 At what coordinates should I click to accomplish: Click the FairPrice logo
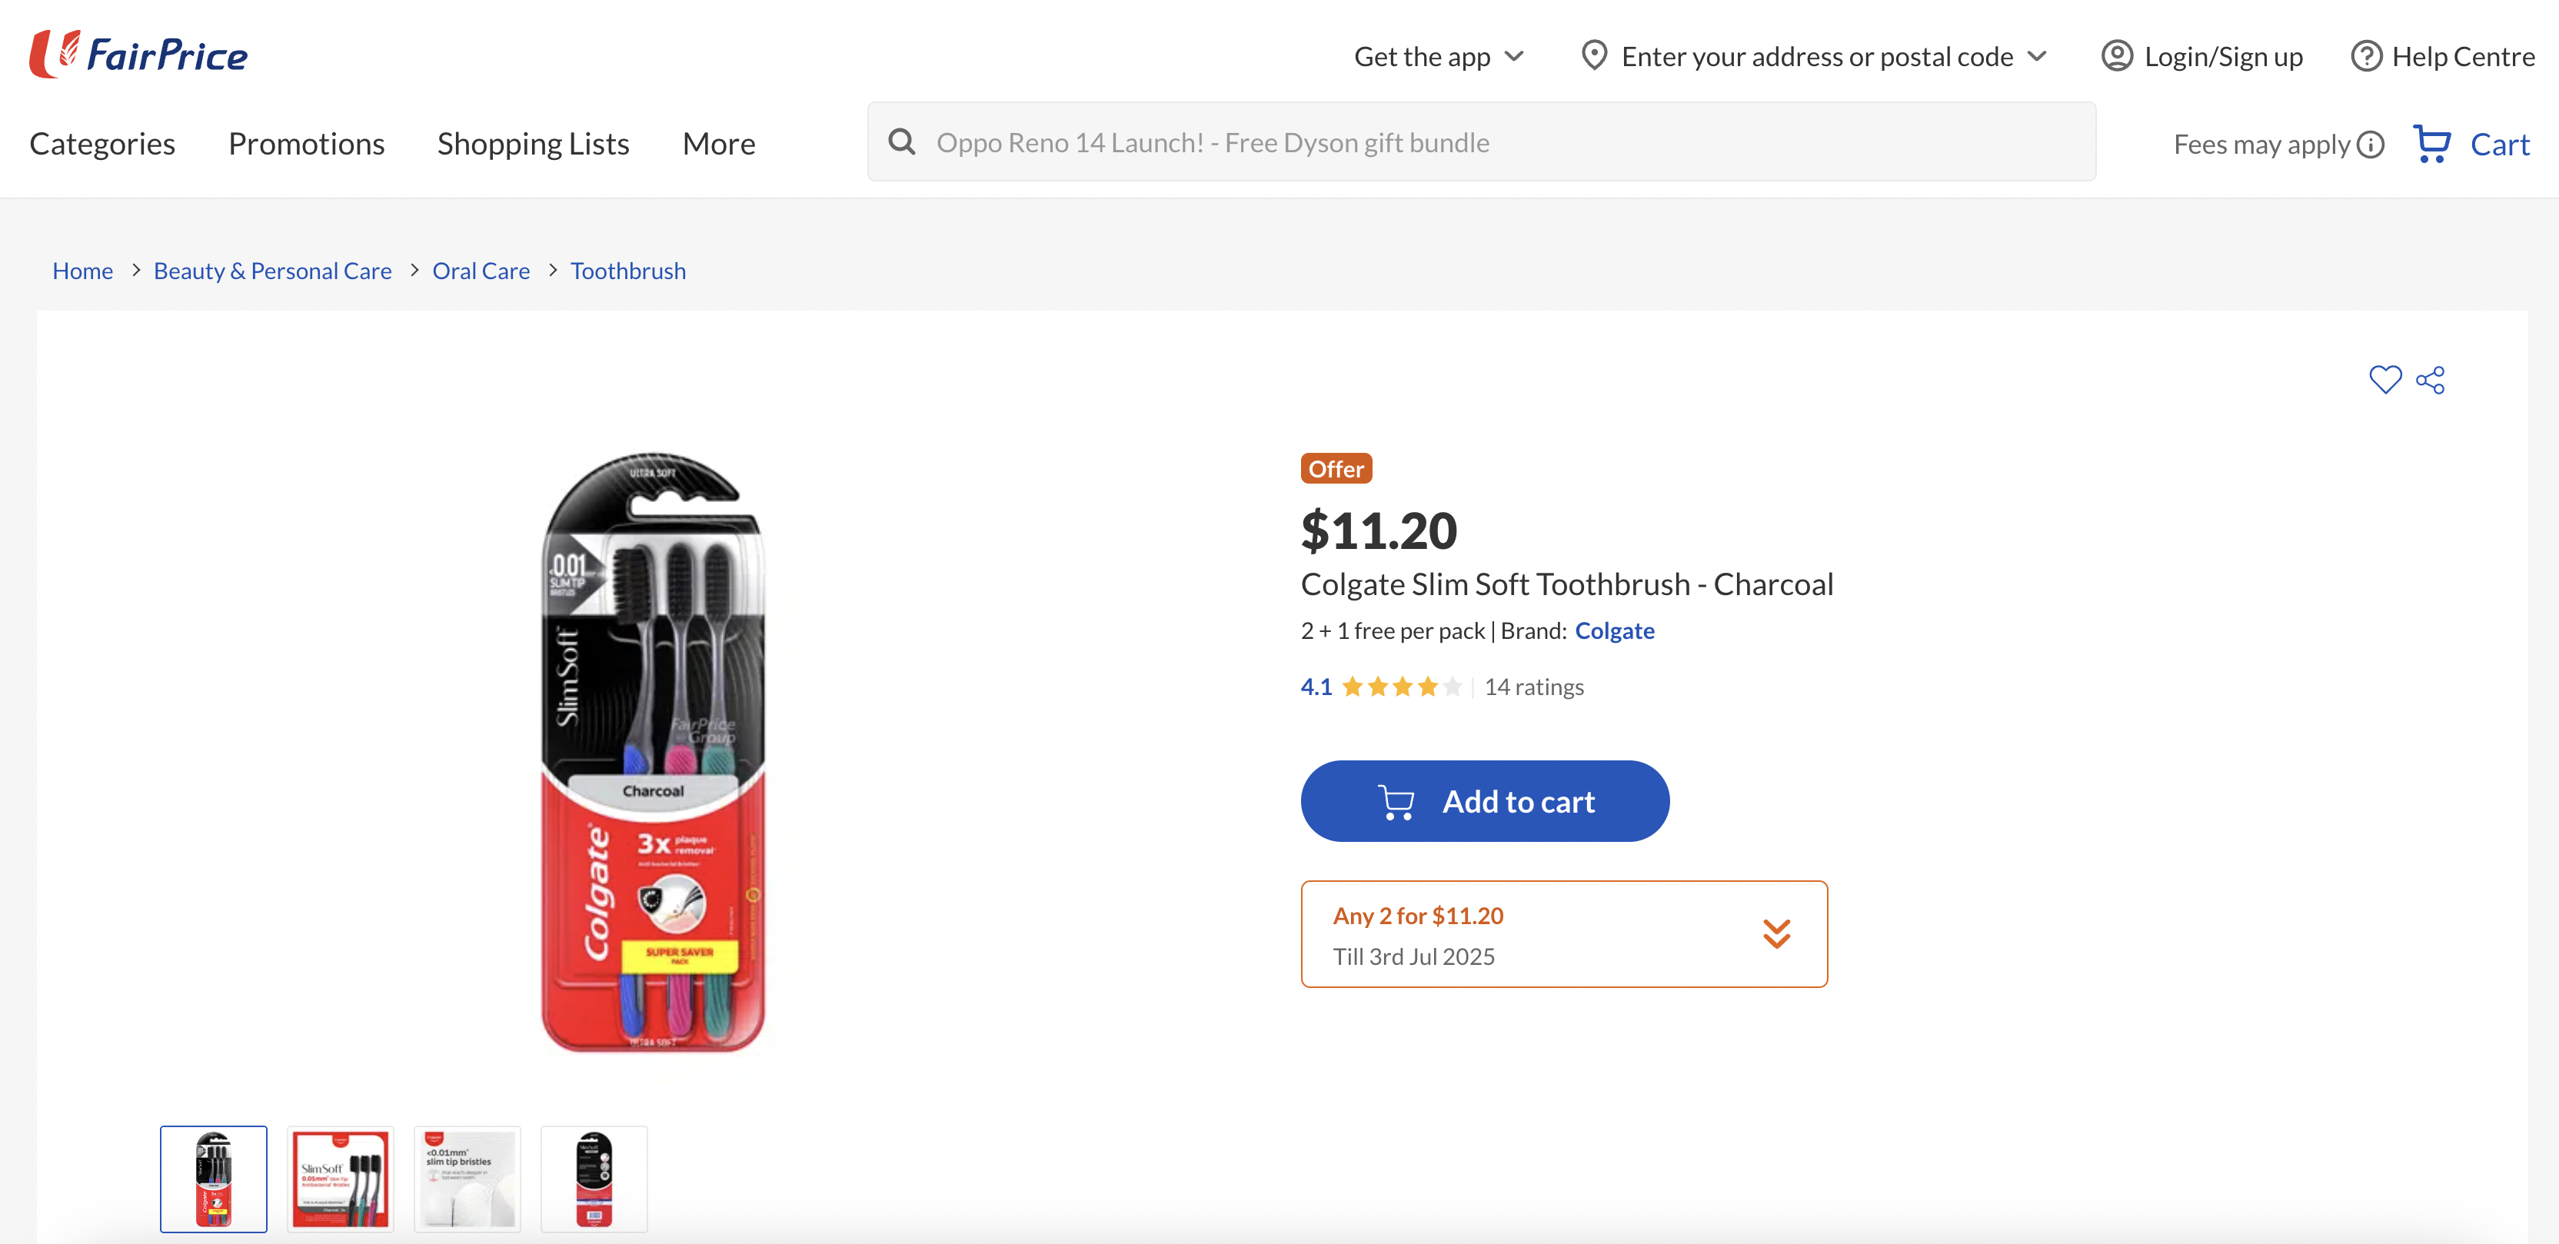pos(138,55)
